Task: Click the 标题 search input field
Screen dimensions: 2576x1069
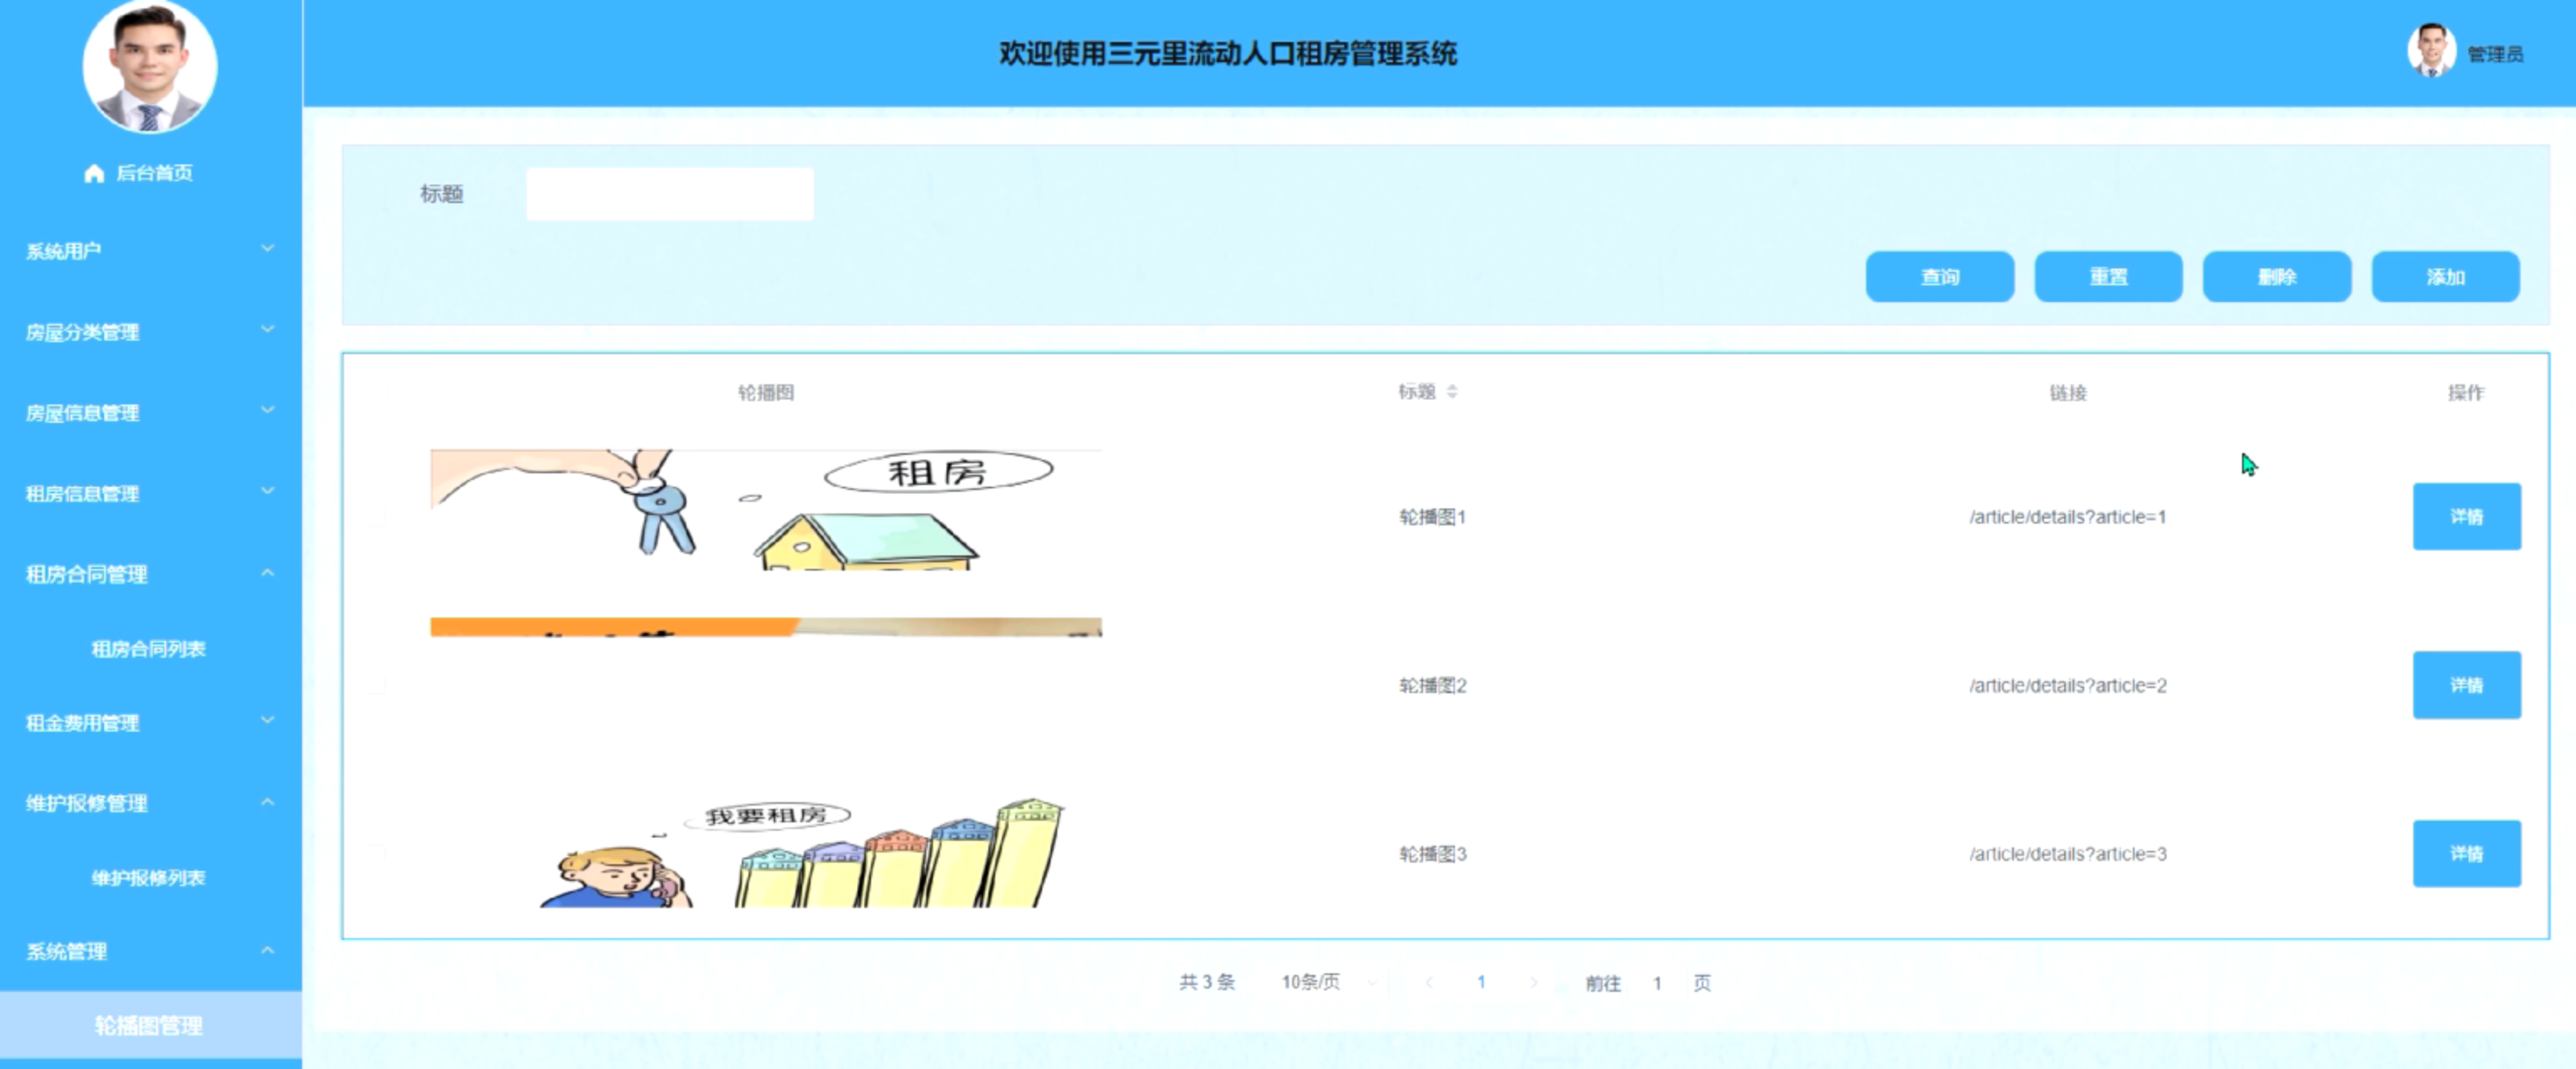Action: tap(669, 194)
